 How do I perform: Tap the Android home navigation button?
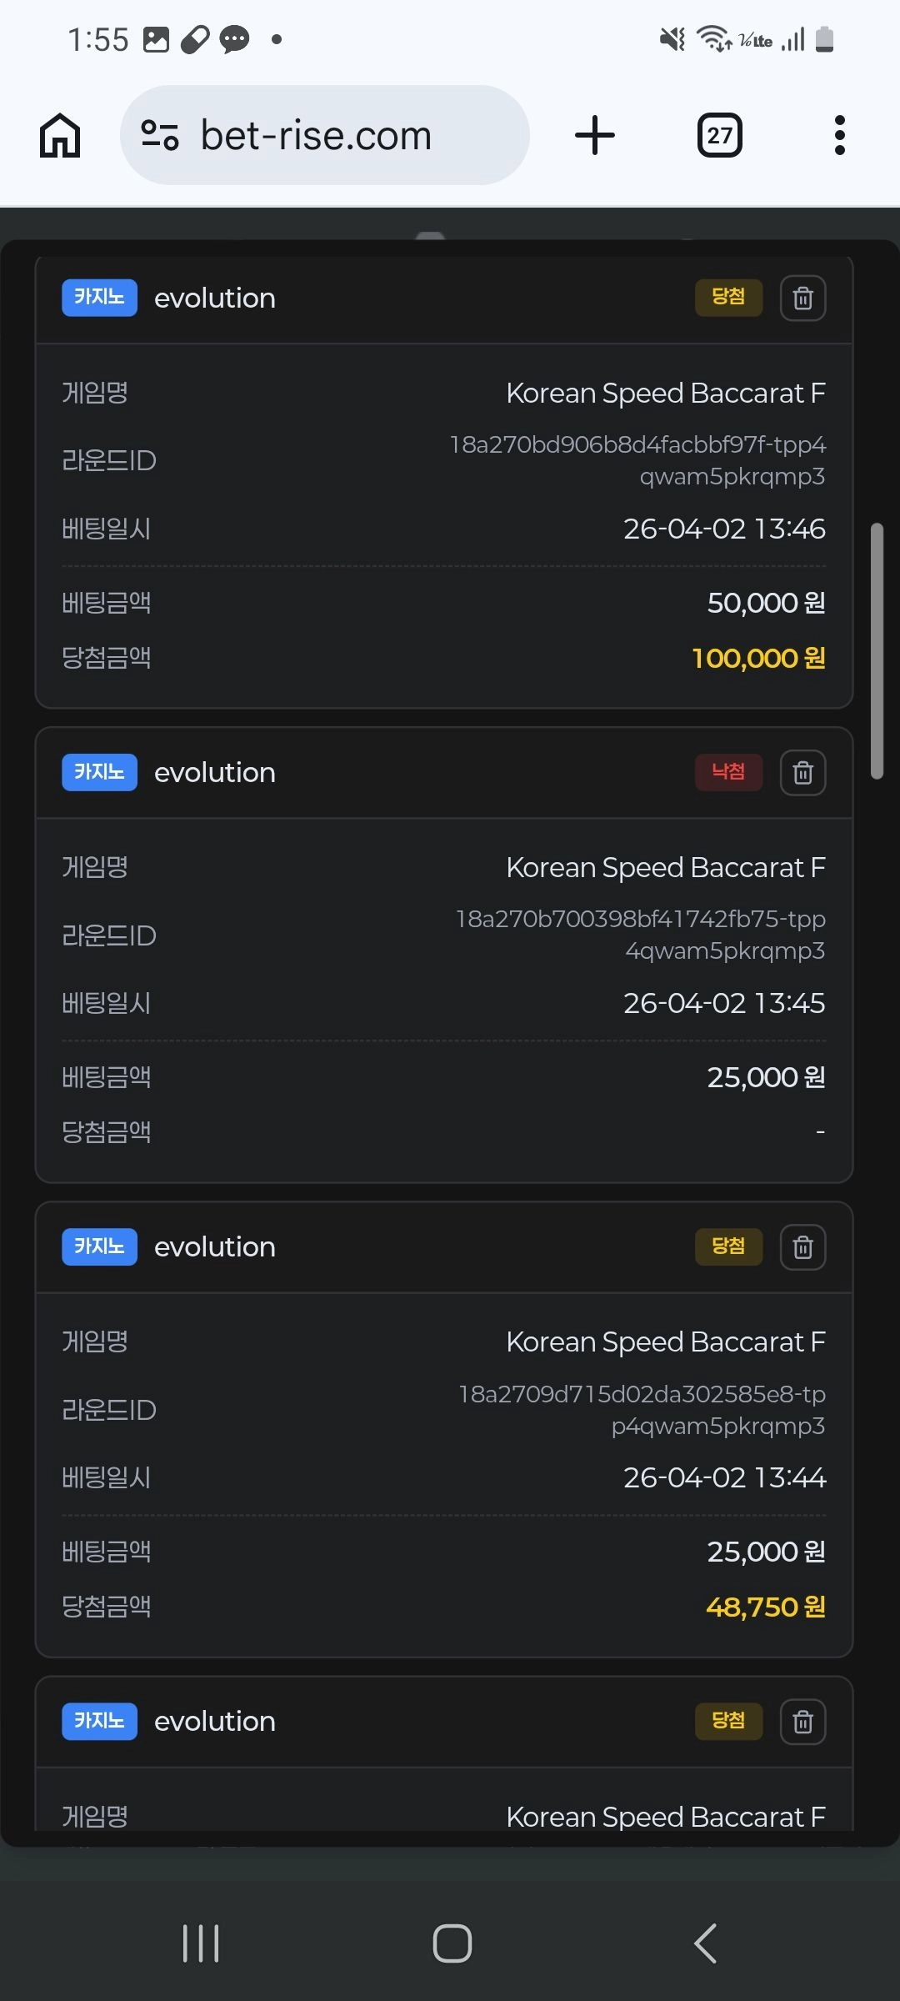[452, 1943]
